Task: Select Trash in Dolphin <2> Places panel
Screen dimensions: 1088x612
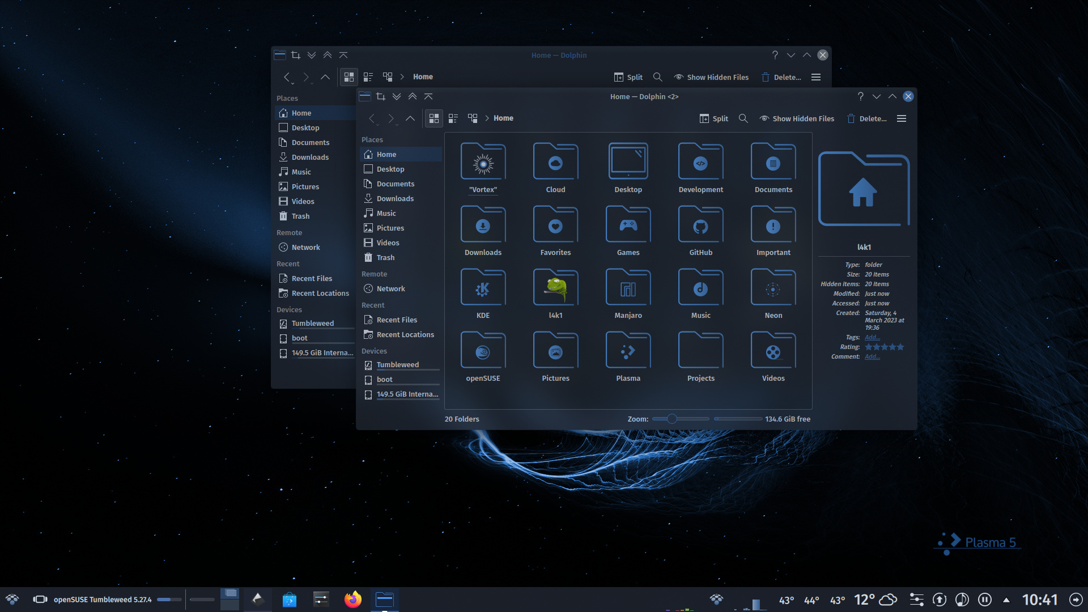Action: 401,257
